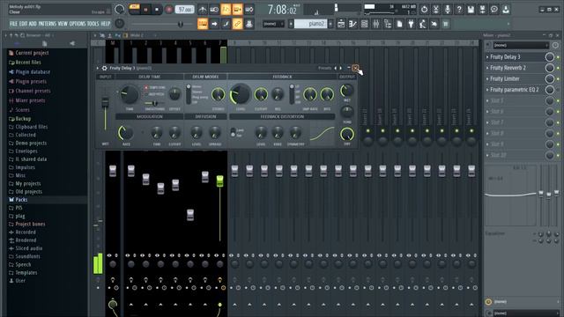Select next preset arrow in Fruity Delay 3
564x317 pixels.
coord(341,68)
